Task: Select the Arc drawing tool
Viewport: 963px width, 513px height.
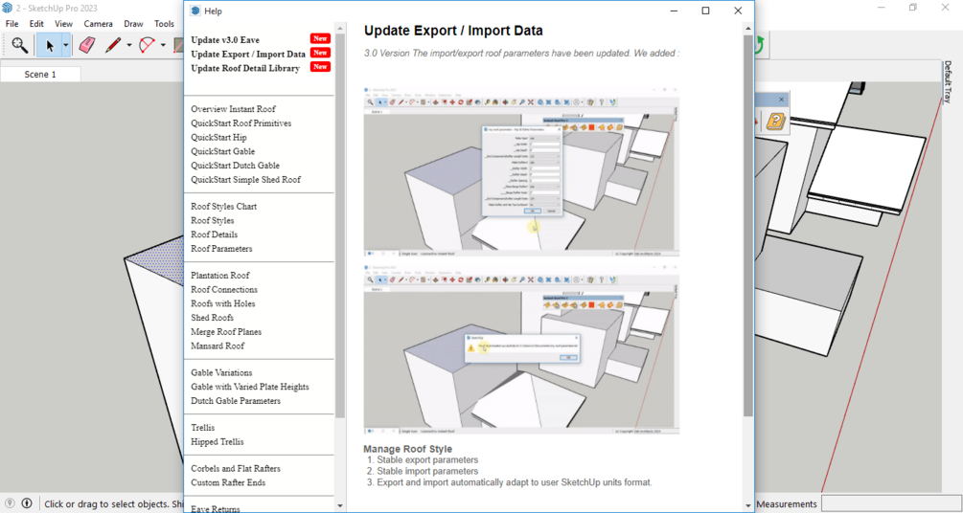Action: 148,45
